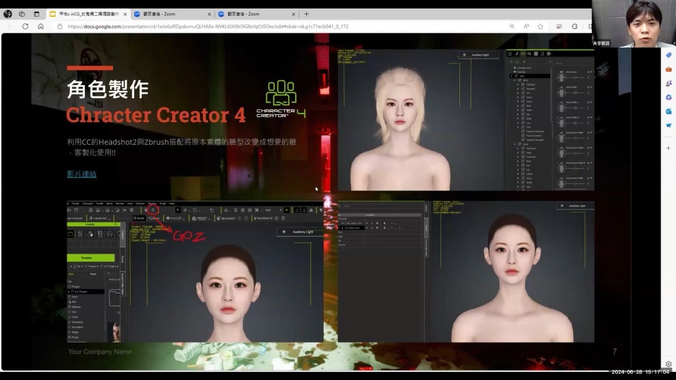Click the browser Refresh button
This screenshot has width=676, height=380.
pyautogui.click(x=25, y=26)
